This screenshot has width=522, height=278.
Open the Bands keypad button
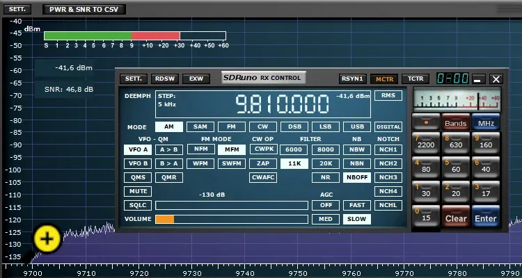(456, 122)
